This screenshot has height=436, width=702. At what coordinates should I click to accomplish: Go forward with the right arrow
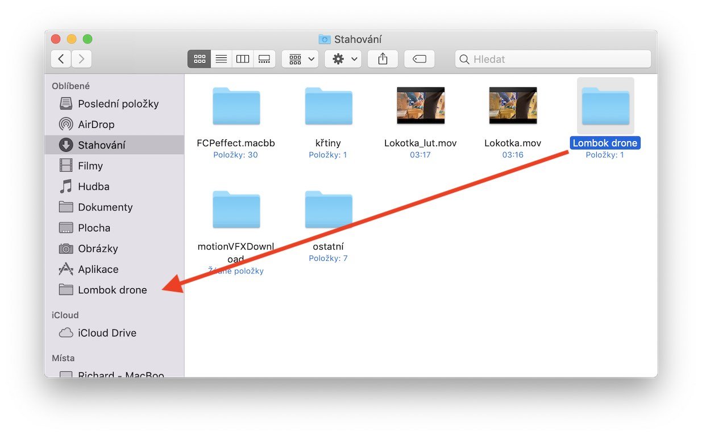tap(82, 59)
